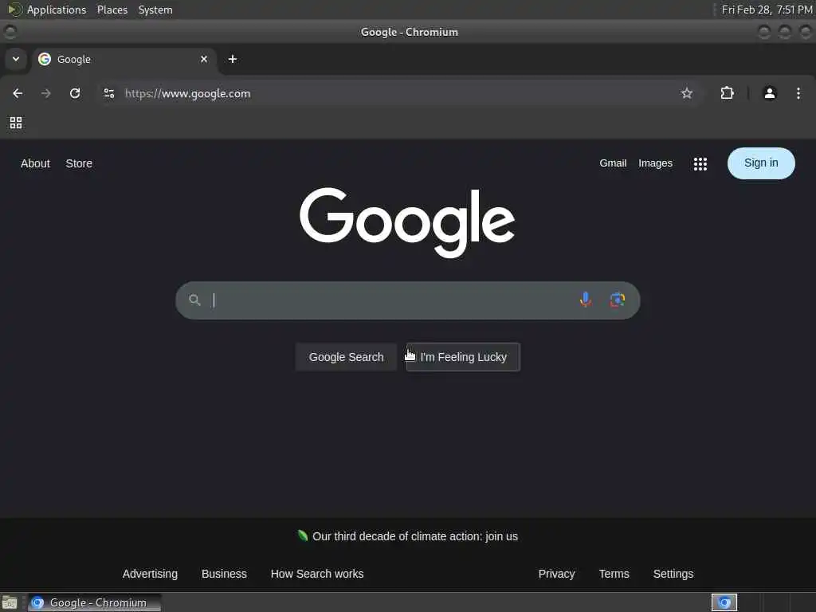Click the date and time clock
The image size is (816, 612).
[767, 10]
